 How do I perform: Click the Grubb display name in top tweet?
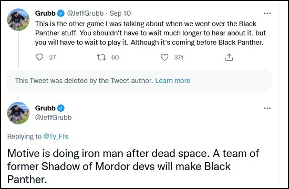45,13
